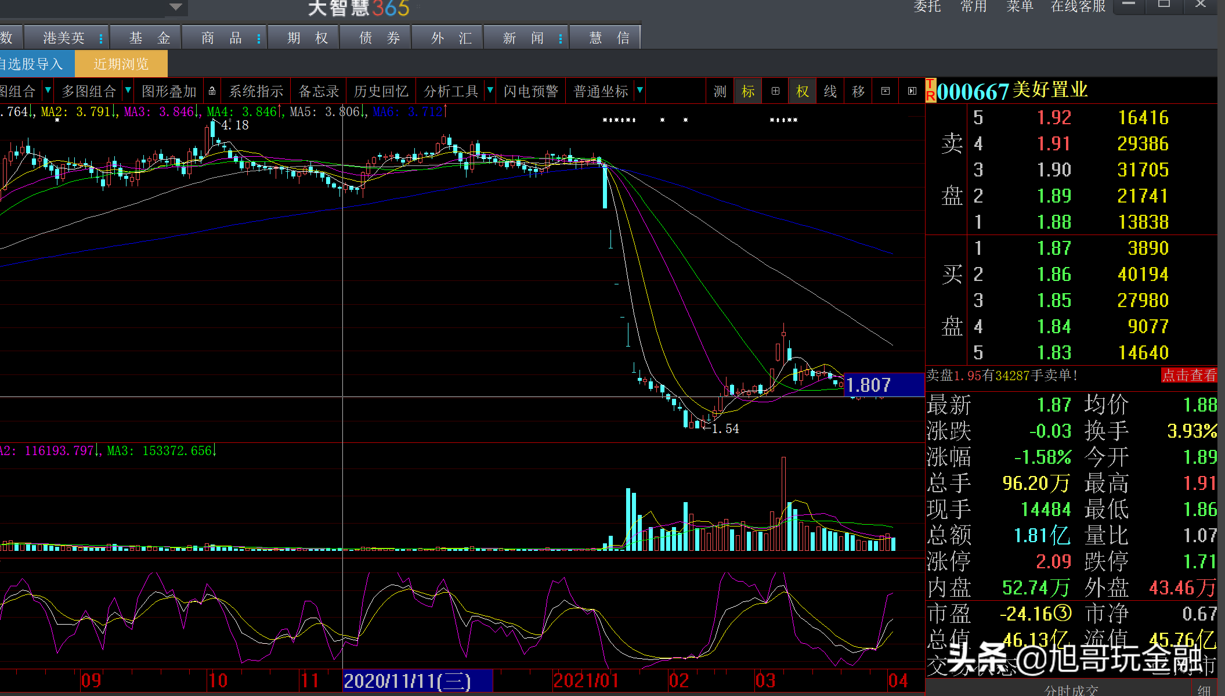
Task: Click the highlighted 2020/11/11(三) date marker
Action: (x=417, y=681)
